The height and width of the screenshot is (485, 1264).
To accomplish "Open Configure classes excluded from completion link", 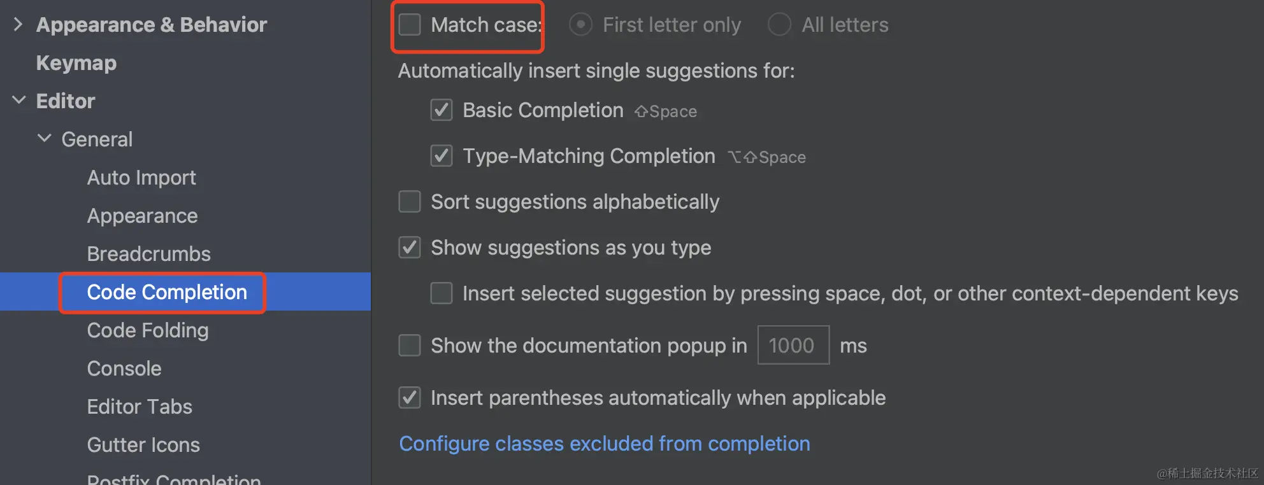I will (604, 444).
